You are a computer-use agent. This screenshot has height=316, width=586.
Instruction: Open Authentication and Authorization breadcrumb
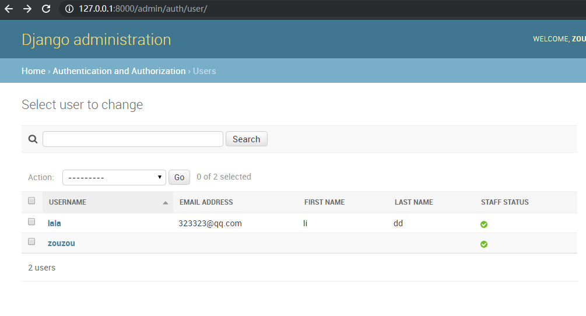[119, 71]
